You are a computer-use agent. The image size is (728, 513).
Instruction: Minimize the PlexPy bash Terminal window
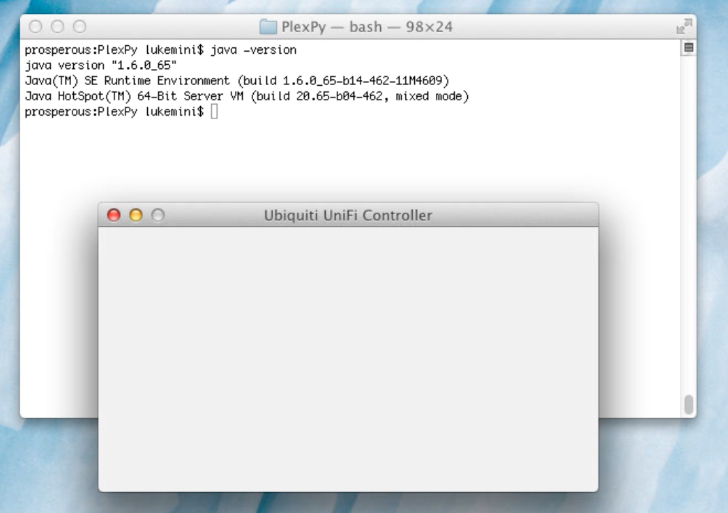57,27
